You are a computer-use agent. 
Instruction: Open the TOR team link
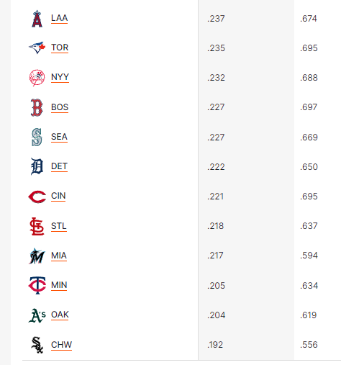coord(60,48)
